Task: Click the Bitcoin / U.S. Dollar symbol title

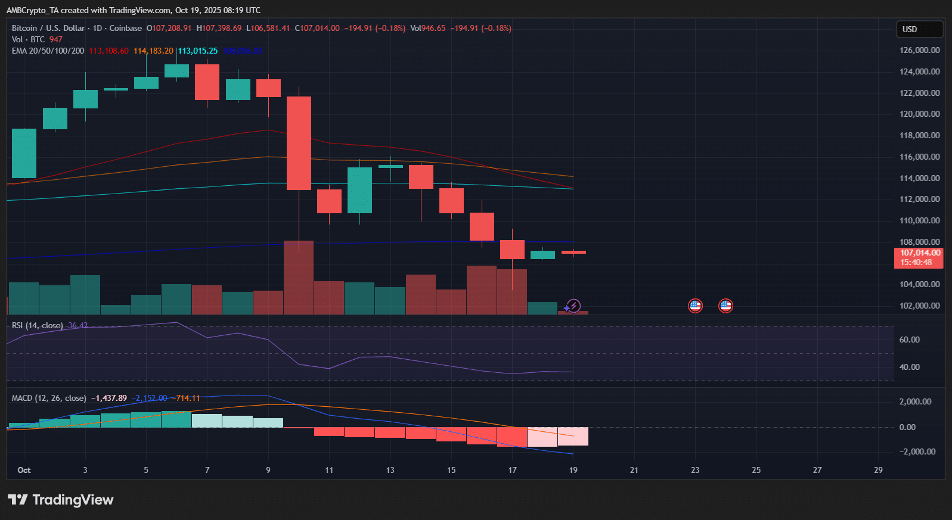Action: tap(76, 28)
